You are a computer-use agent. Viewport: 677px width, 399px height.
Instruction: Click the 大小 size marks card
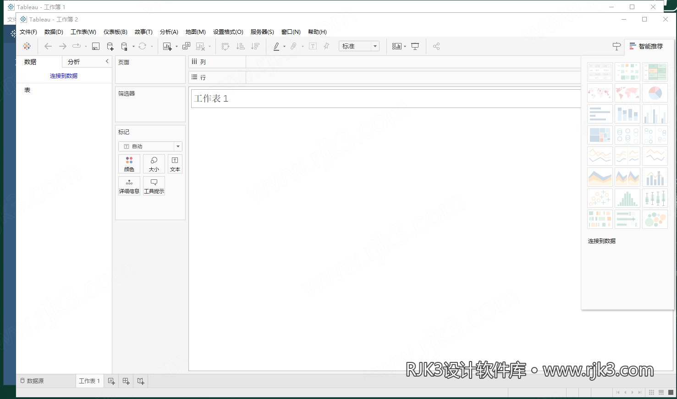pyautogui.click(x=154, y=164)
